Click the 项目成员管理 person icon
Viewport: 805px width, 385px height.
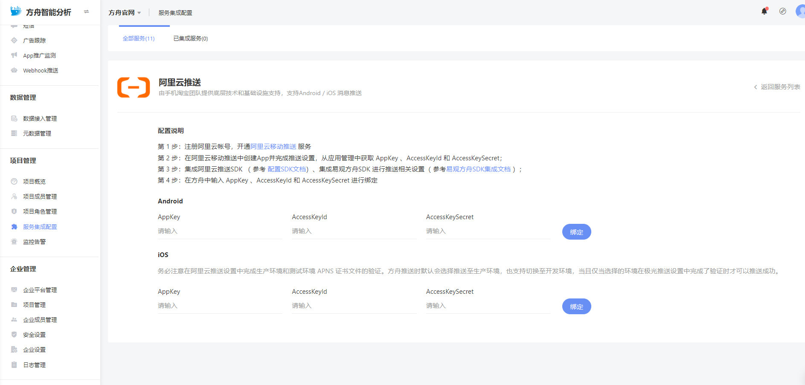14,197
